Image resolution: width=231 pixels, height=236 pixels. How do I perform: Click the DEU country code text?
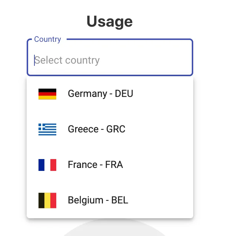click(124, 94)
